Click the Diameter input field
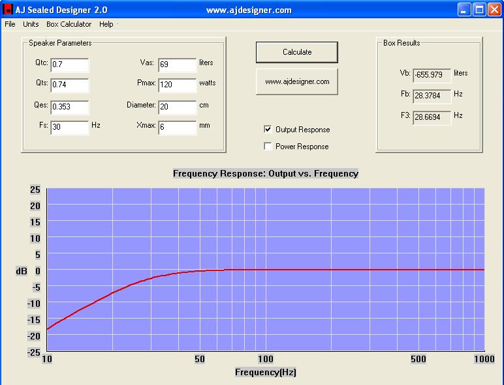The image size is (504, 385). click(x=177, y=107)
